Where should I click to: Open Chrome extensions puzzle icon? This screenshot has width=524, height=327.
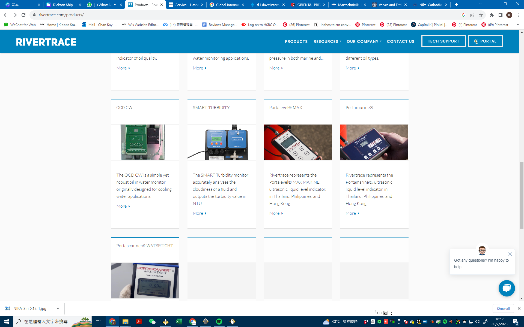[492, 15]
